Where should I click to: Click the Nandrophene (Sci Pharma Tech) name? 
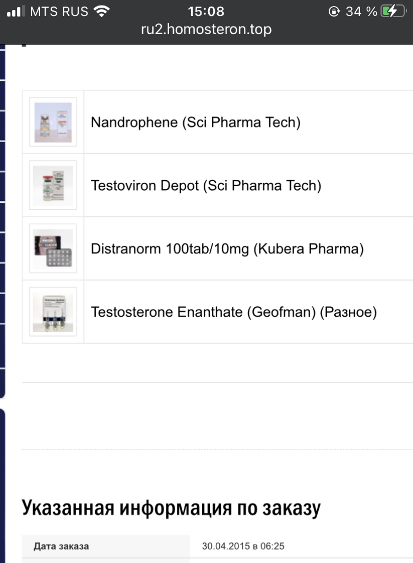click(x=195, y=122)
